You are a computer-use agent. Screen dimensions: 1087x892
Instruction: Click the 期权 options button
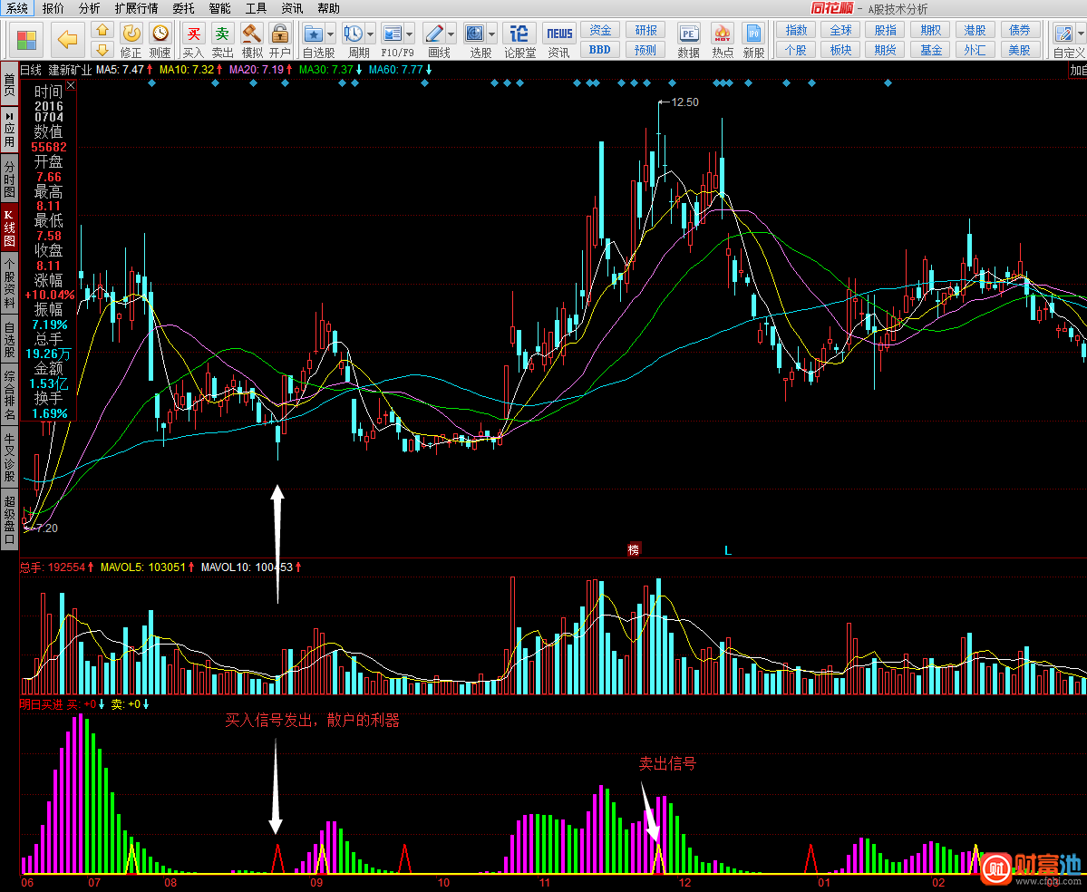[x=930, y=30]
